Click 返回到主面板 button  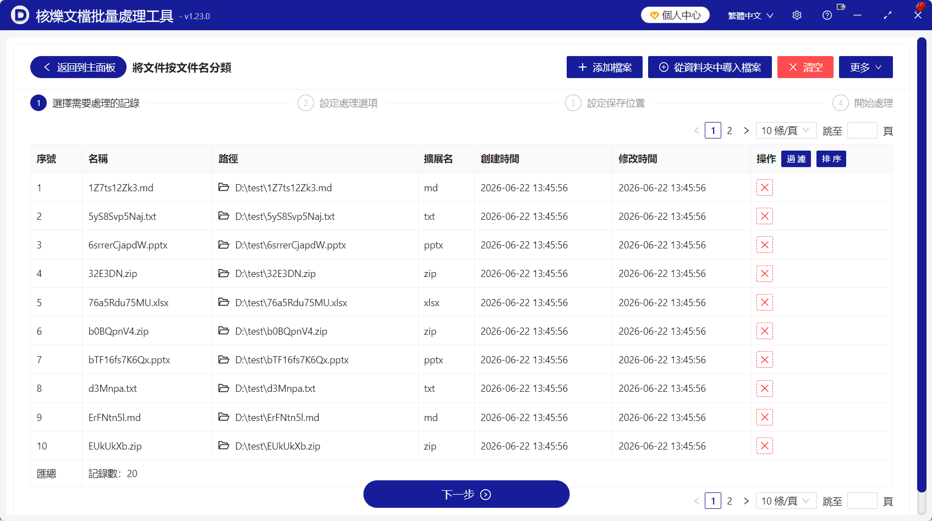pos(78,67)
